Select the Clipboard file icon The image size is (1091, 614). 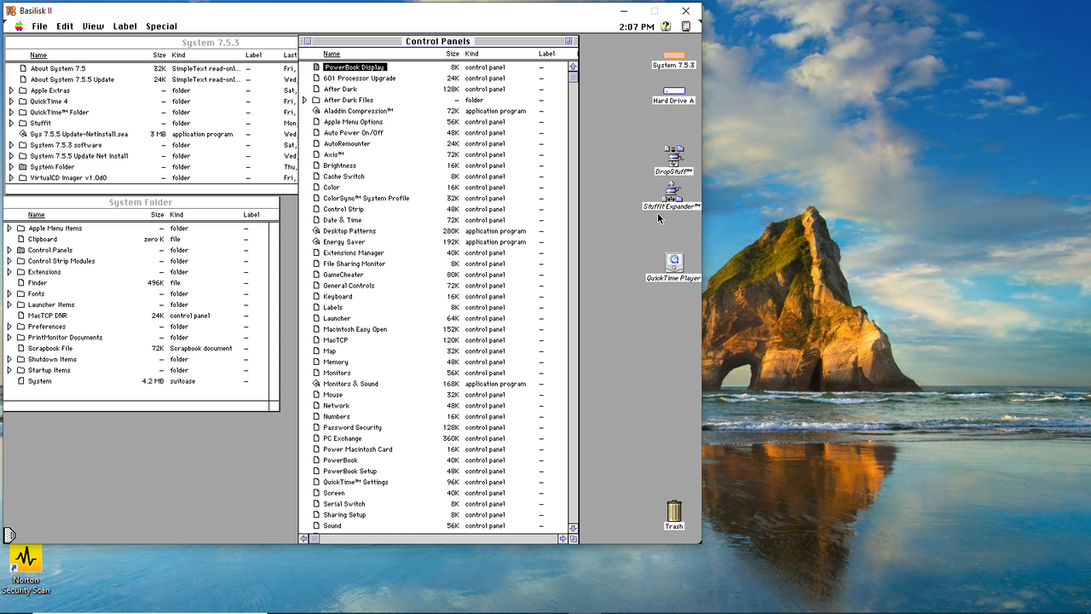[x=21, y=240]
